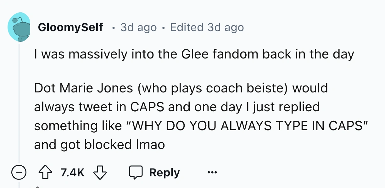Click the words "coach beiste" in comment
The height and width of the screenshot is (188, 385).
coord(245,88)
